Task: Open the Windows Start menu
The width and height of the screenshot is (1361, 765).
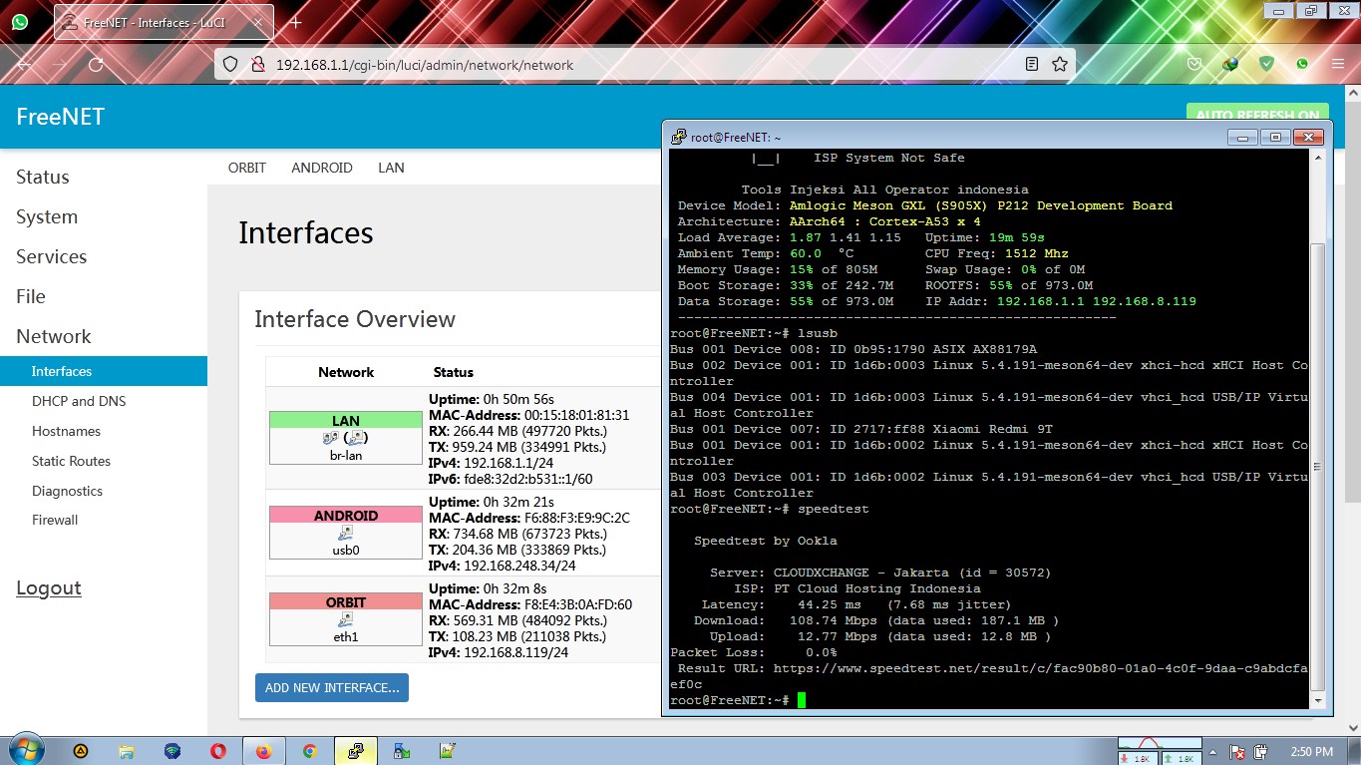Action: (x=25, y=750)
